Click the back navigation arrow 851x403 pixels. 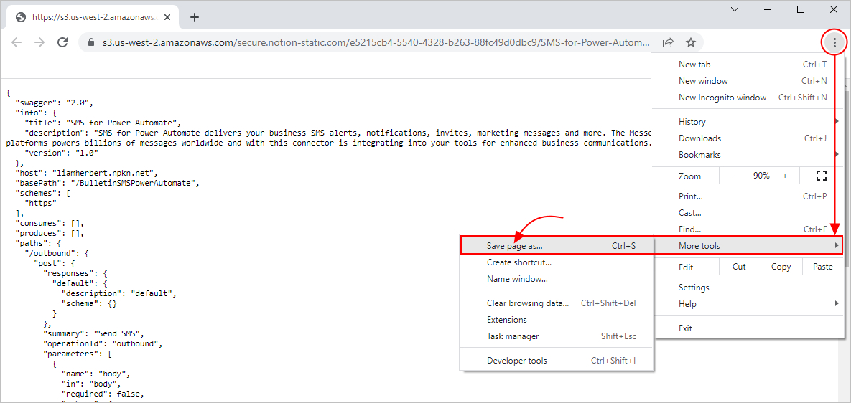17,42
